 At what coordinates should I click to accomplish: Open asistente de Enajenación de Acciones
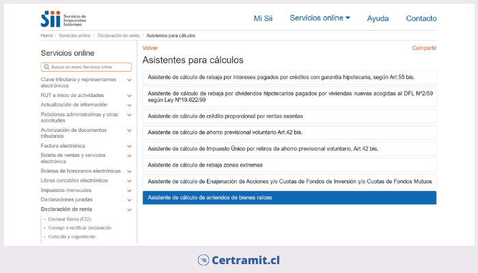[290, 182]
